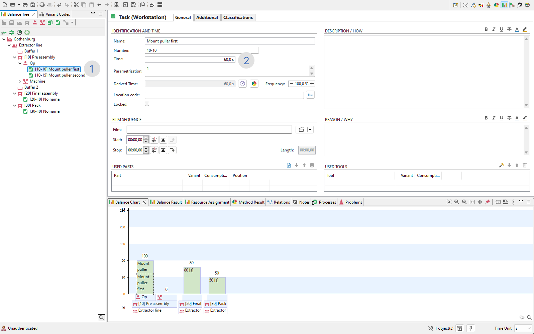The image size is (534, 334).
Task: Toggle the Locked checkbox
Action: click(x=147, y=104)
